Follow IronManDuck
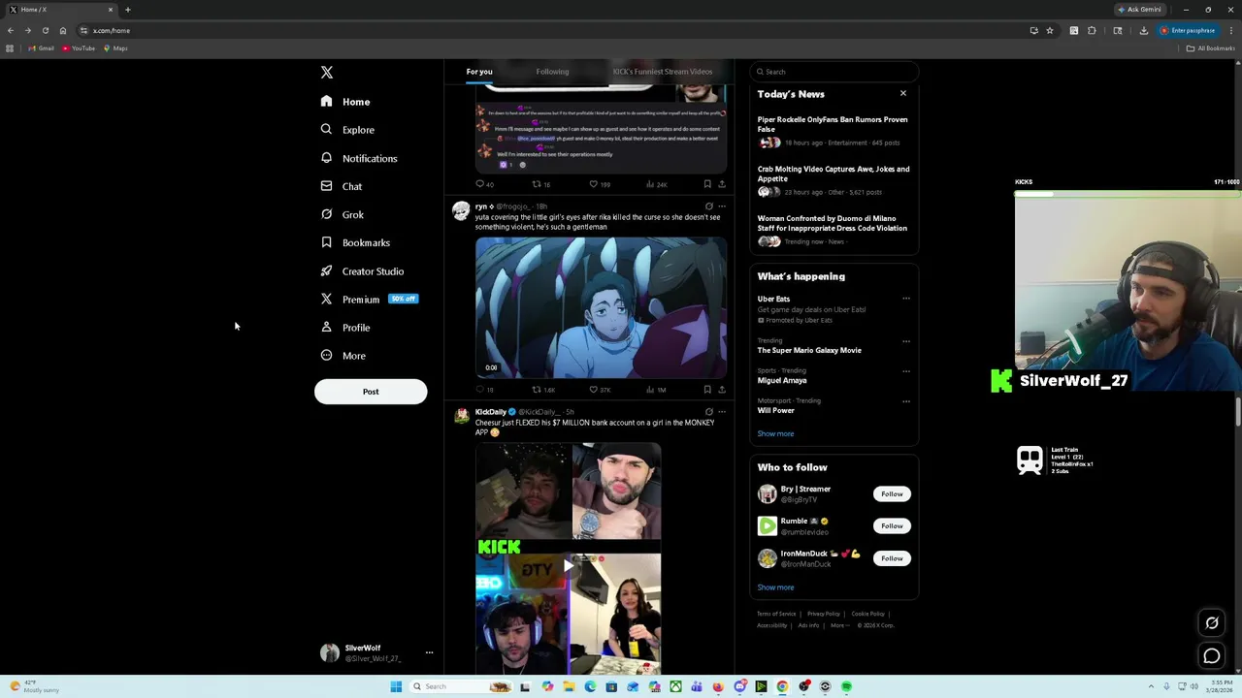 892,558
